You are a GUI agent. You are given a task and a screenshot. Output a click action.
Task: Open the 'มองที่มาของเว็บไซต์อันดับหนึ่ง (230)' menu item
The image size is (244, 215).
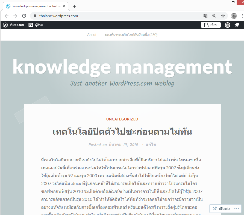[x=131, y=35]
